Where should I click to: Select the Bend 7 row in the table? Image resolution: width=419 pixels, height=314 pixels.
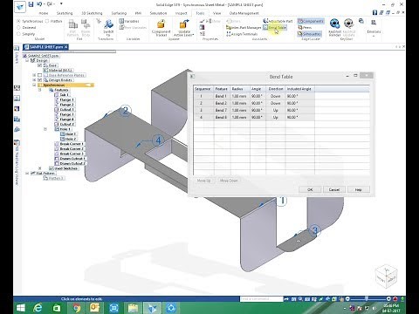(x=254, y=110)
